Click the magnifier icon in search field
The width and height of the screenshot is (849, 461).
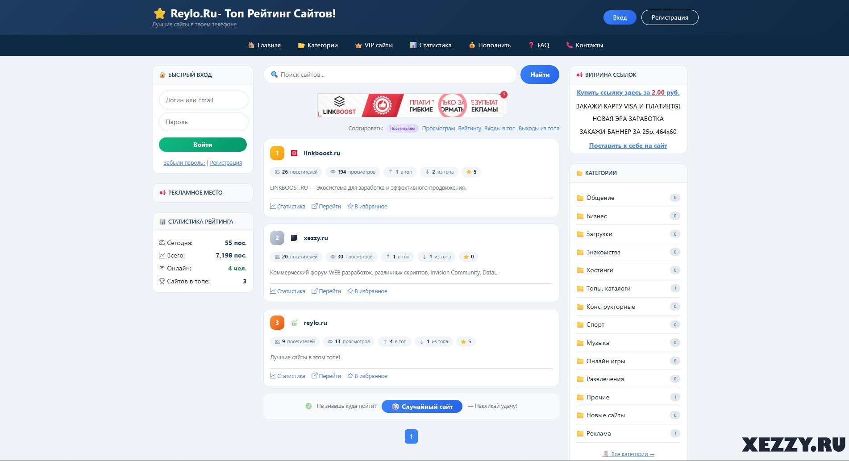click(x=275, y=75)
